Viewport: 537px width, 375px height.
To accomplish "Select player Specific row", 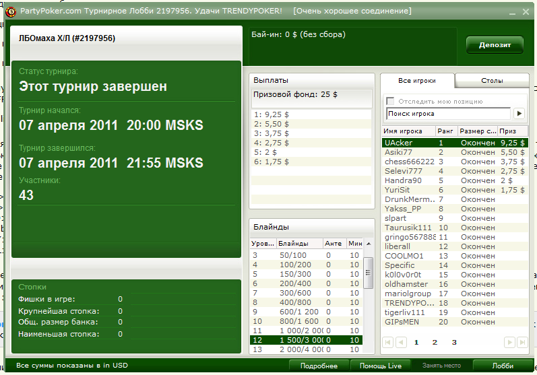I will 455,265.
